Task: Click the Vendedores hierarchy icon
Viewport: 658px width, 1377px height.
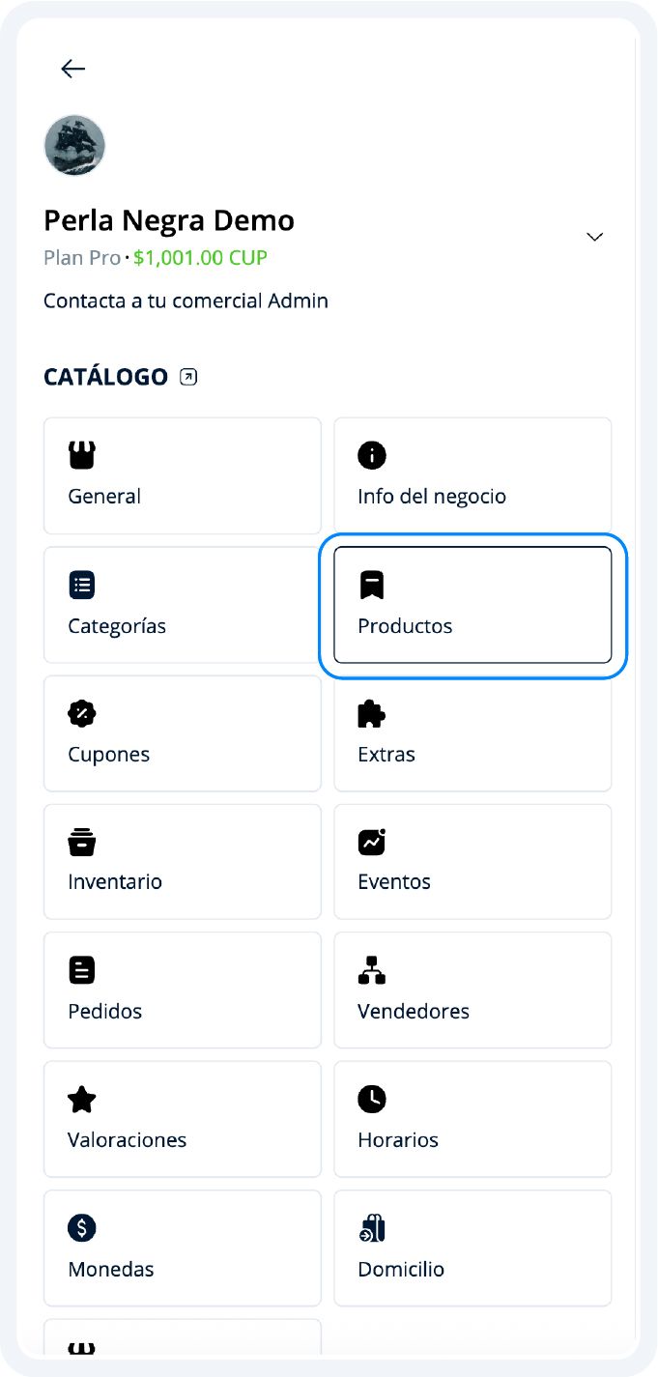Action: pyautogui.click(x=371, y=970)
